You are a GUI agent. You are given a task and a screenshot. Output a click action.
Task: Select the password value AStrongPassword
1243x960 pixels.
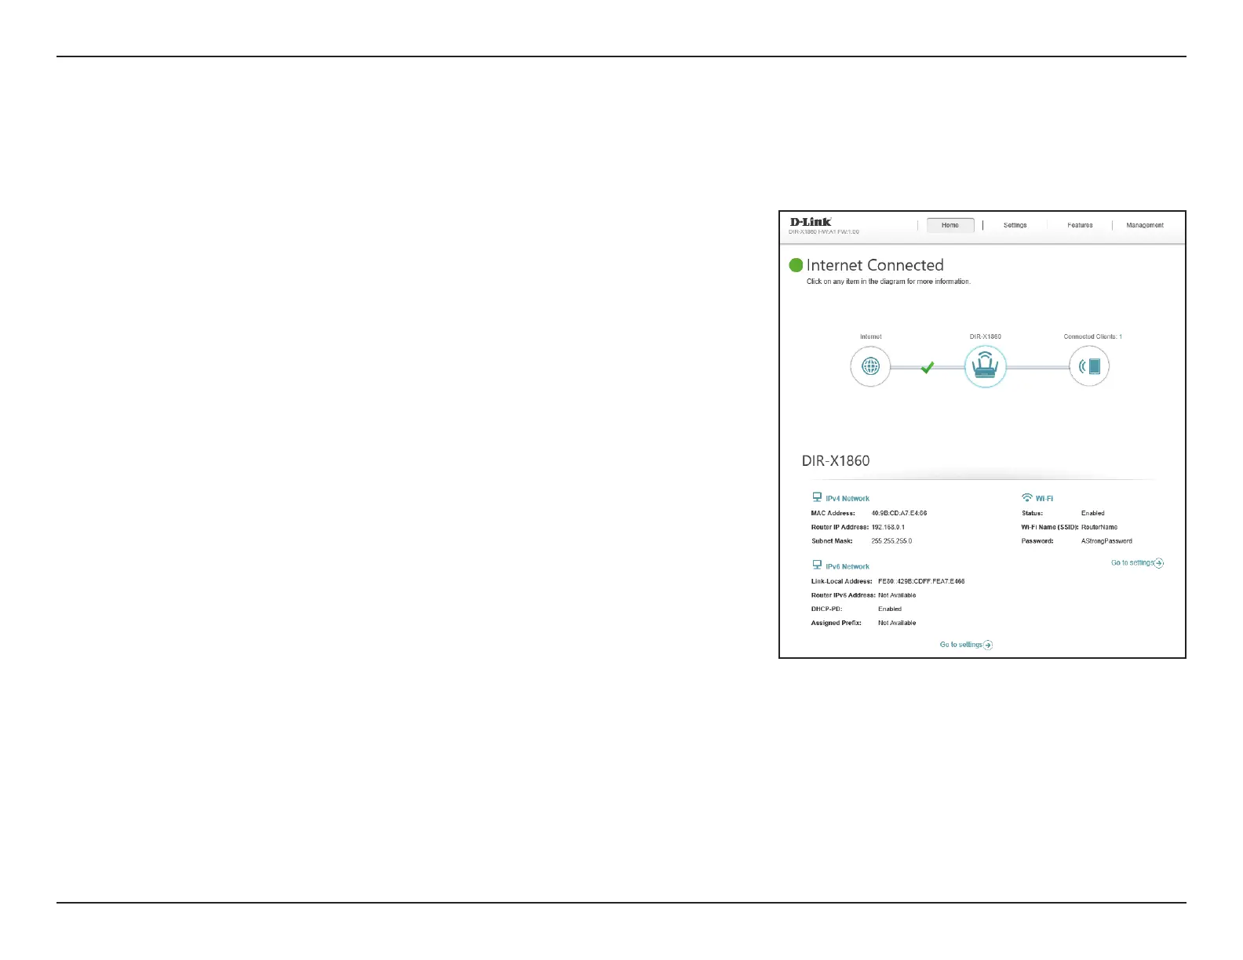[1106, 541]
